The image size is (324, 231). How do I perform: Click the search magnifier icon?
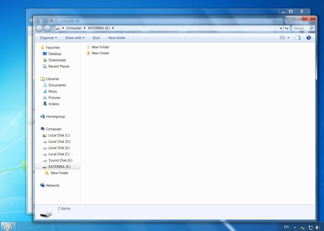[x=312, y=28]
